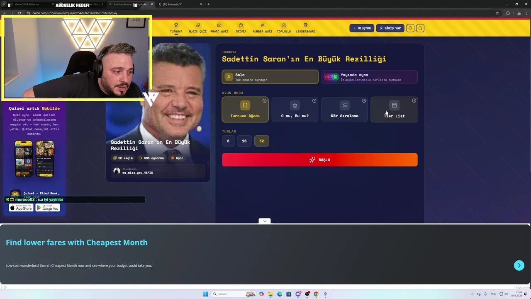Show help for Tier List mode

[x=414, y=101]
